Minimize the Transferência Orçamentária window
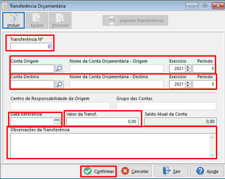Viewport: 225px width, 179px height. coord(192,6)
